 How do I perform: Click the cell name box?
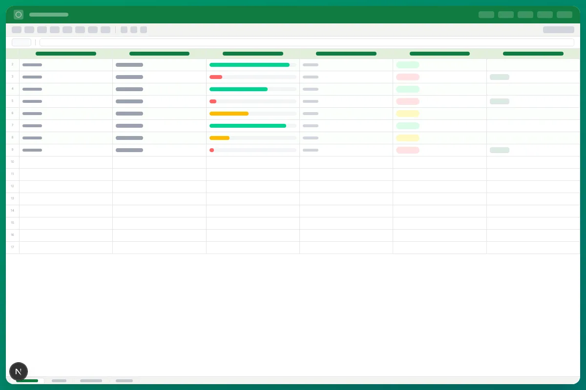point(21,42)
